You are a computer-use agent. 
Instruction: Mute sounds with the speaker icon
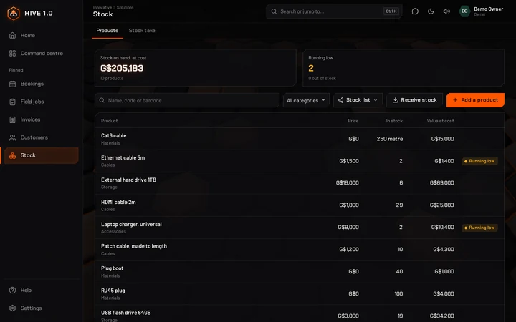point(446,11)
